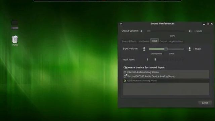The image size is (215, 121).
Task: Click the Input volume slider handle
Action: click(x=166, y=49)
